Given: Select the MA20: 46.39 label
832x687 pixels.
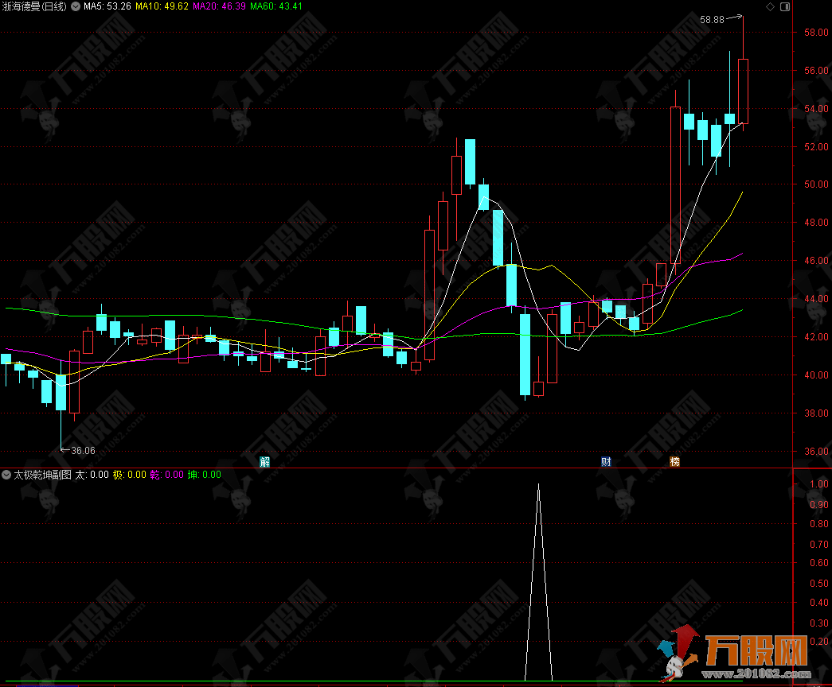Looking at the screenshot, I should point(219,6).
